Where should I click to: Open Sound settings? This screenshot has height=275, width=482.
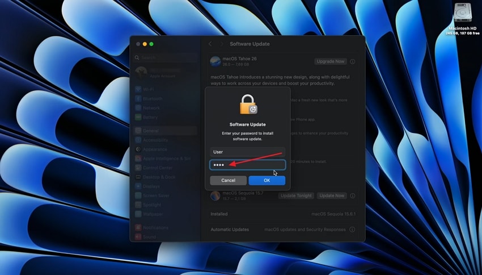(166, 237)
